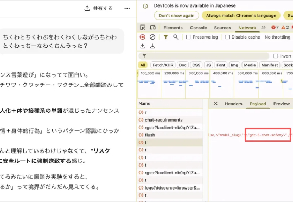Image resolution: width=293 pixels, height=202 pixels.
Task: Close the request details pane
Action: (x=215, y=103)
